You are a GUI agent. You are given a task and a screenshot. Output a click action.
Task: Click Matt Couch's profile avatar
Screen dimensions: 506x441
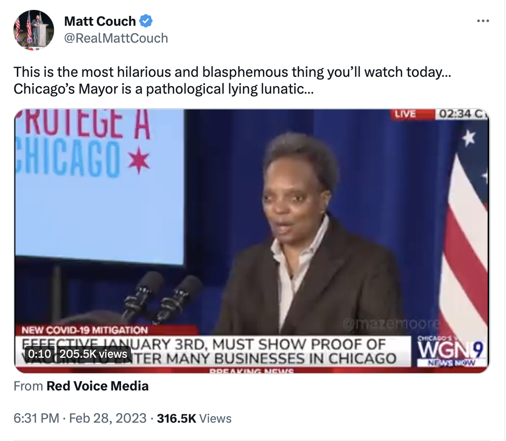pyautogui.click(x=34, y=30)
